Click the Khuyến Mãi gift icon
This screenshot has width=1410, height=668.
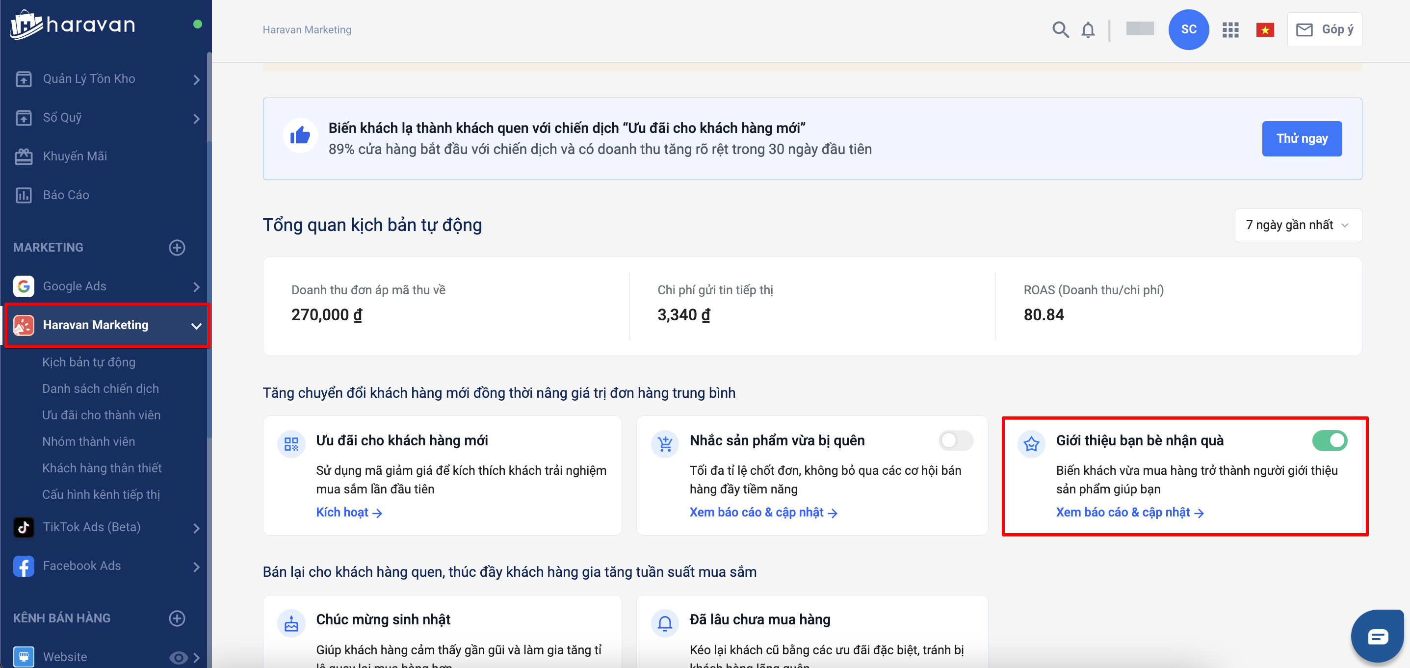[x=24, y=156]
